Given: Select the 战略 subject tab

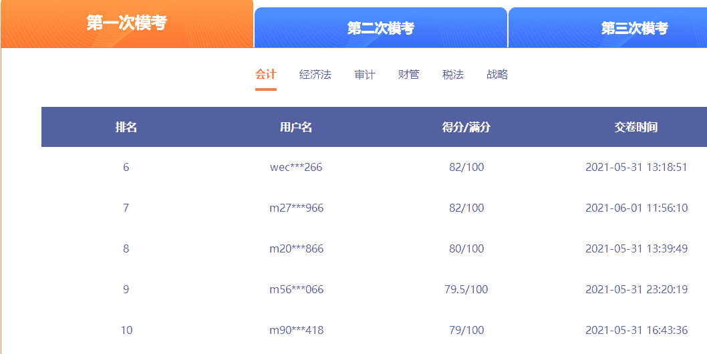Looking at the screenshot, I should tap(497, 74).
